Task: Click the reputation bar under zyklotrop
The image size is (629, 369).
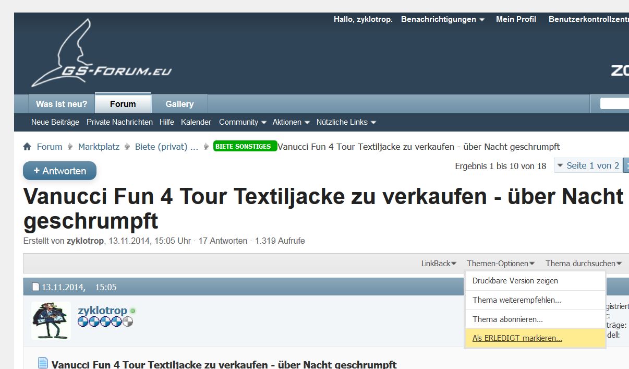Action: (105, 322)
